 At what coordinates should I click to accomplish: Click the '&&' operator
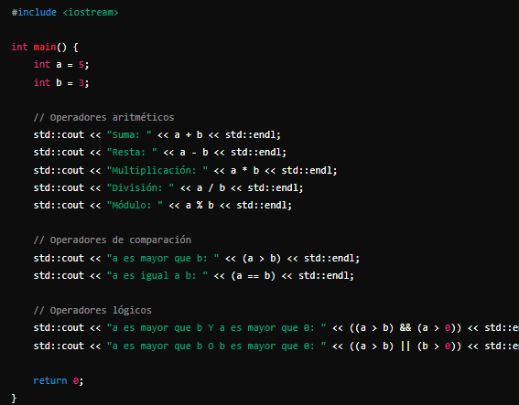pyautogui.click(x=405, y=328)
